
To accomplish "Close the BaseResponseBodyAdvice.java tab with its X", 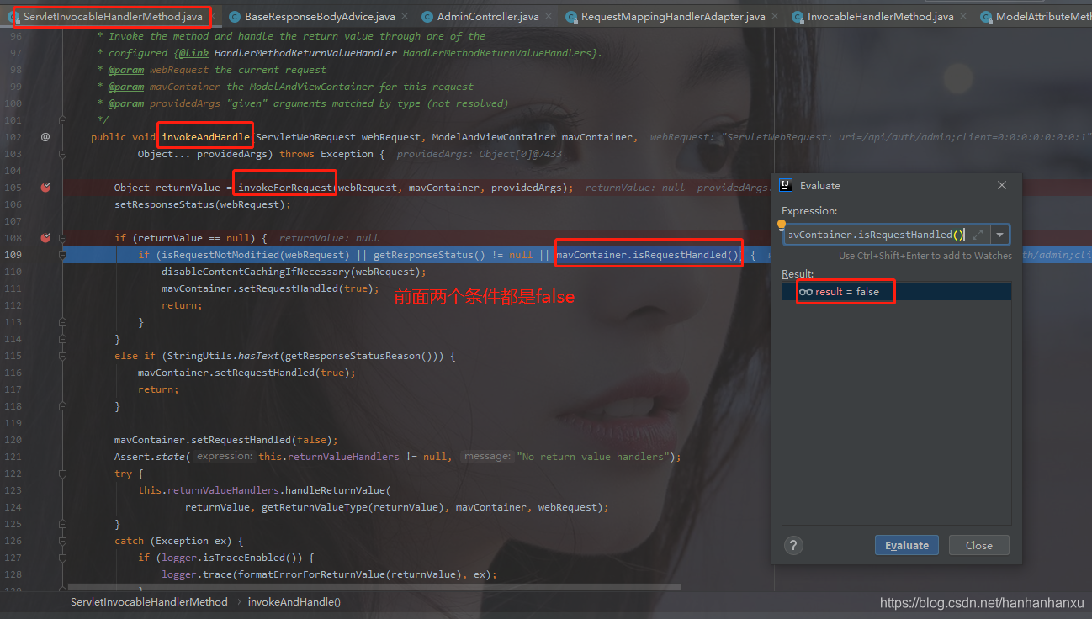I will pyautogui.click(x=404, y=17).
